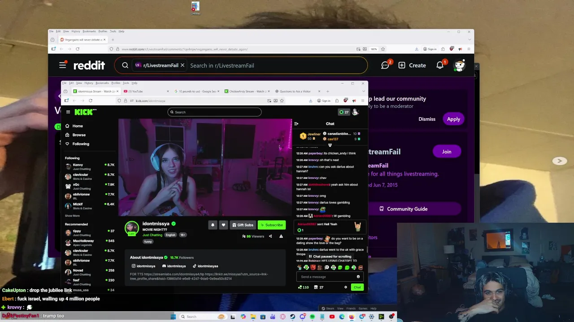Image resolution: width=574 pixels, height=322 pixels.
Task: Open Konvy channel in Following list
Action: click(90, 166)
